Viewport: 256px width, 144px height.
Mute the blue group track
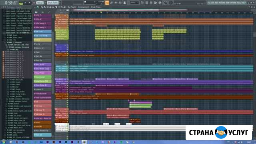(68, 45)
